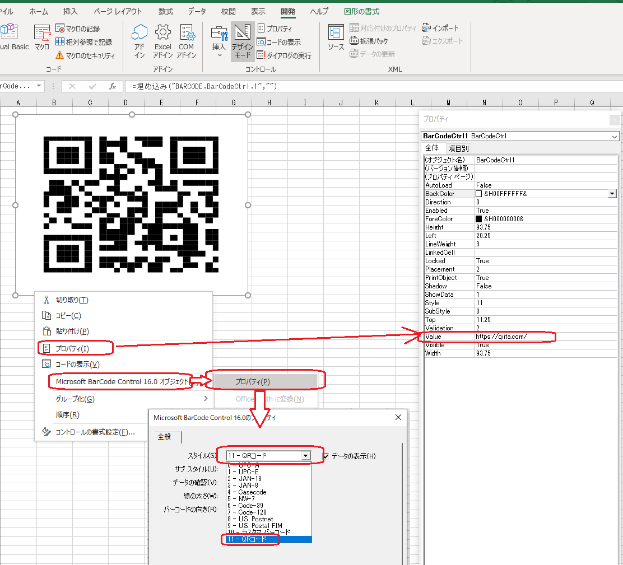Viewport: 623px width, 565px height.
Task: Switch to the 項目別 (Categorized) properties tab
Action: (x=458, y=148)
